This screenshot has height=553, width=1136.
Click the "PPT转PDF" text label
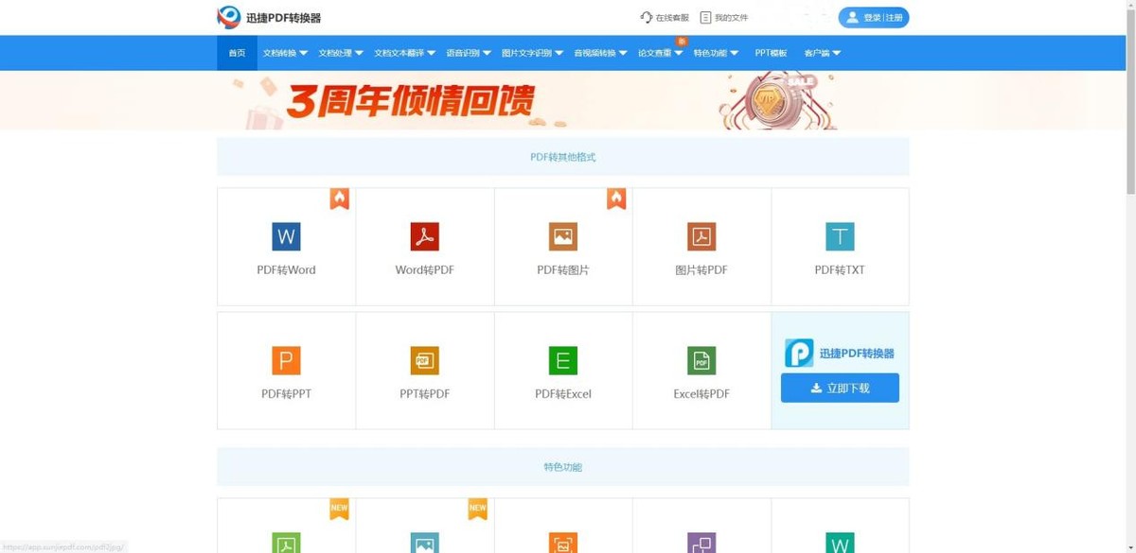coord(424,394)
